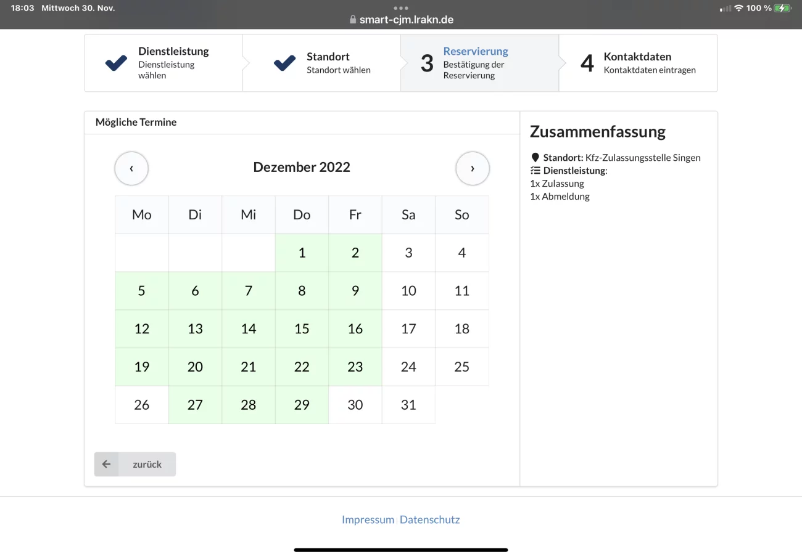Screen dimensions: 802x557
Task: Book Wednesday the 21st
Action: pyautogui.click(x=249, y=367)
